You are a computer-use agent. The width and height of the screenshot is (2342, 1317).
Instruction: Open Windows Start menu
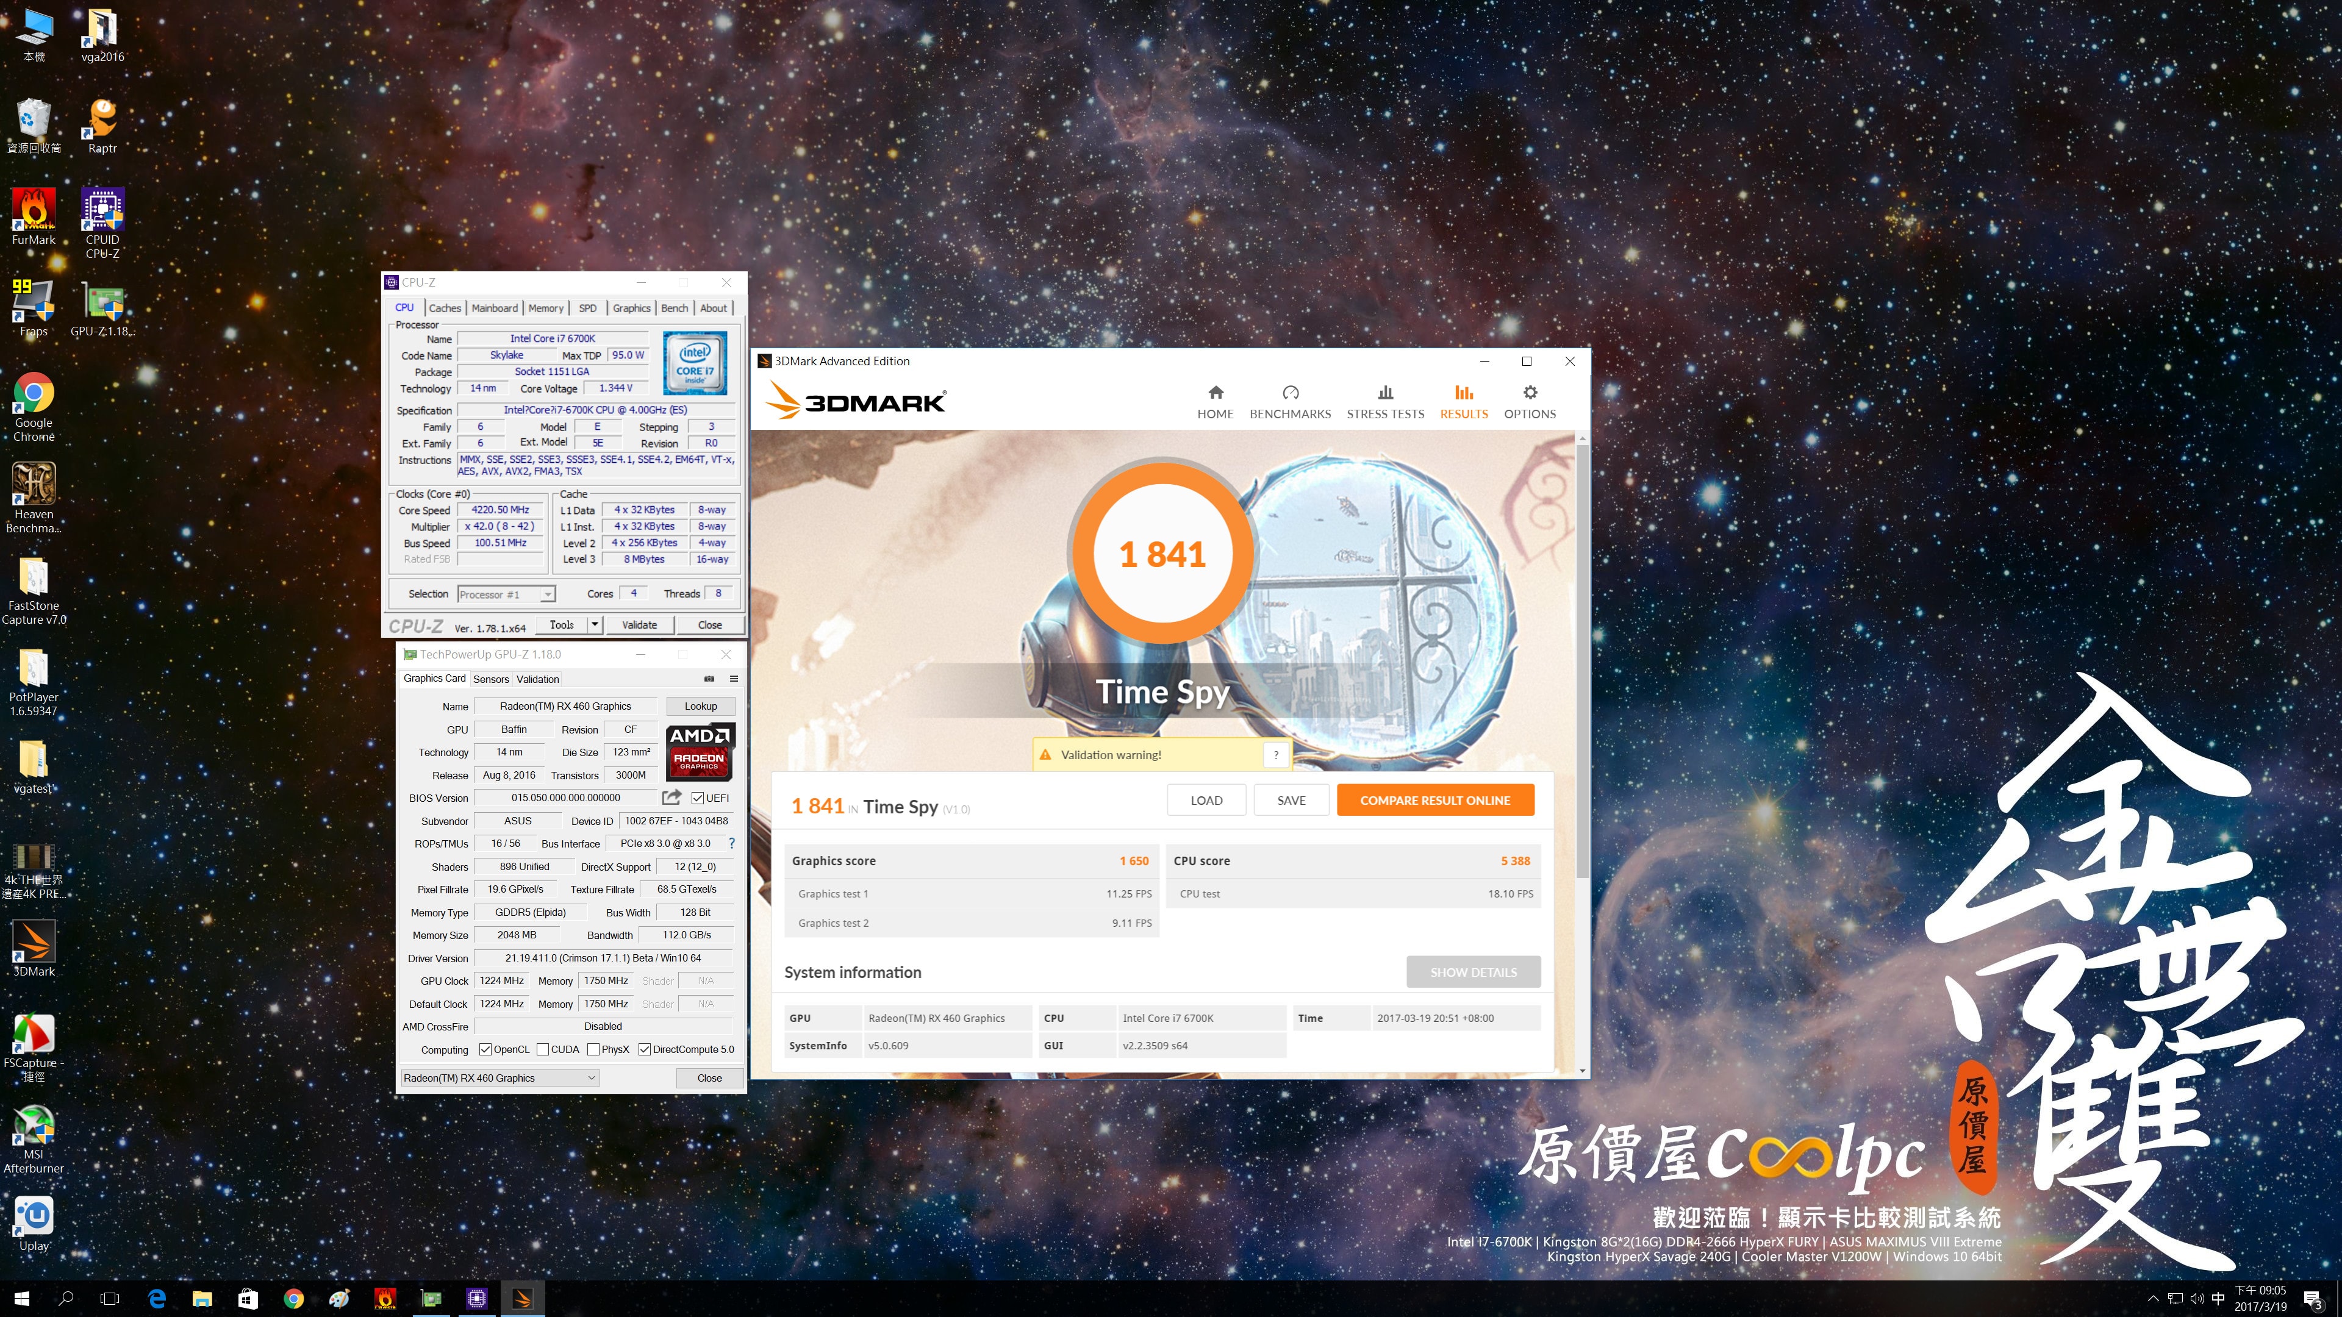pyautogui.click(x=22, y=1299)
